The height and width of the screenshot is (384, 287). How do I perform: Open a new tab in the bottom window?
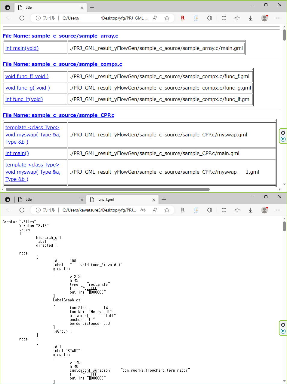pyautogui.click(x=164, y=200)
